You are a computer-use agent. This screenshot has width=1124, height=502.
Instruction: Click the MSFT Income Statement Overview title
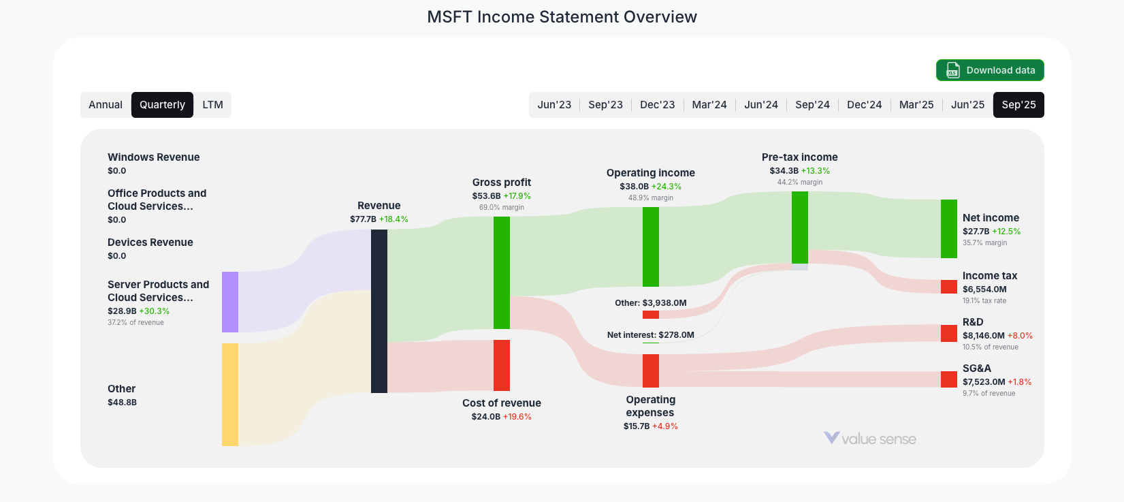point(562,17)
